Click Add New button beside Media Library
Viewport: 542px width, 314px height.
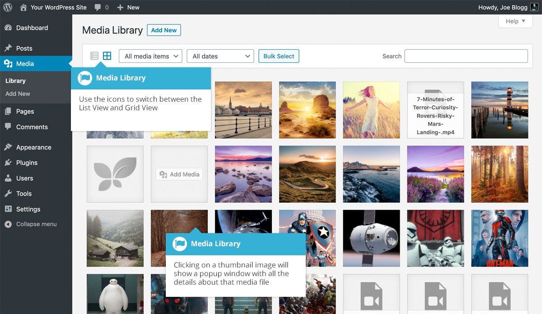[164, 30]
